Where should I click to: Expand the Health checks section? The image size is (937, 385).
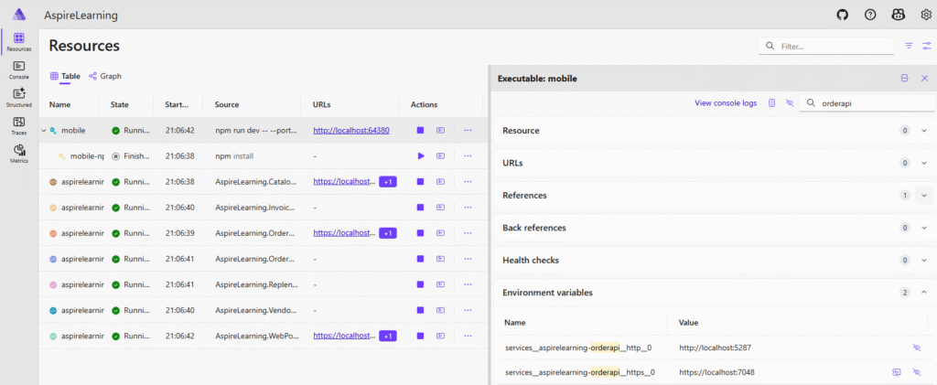tap(924, 261)
